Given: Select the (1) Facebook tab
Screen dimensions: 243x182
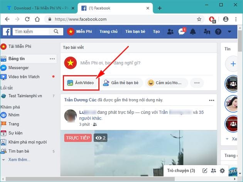Looking at the screenshot, I should coord(115,8).
